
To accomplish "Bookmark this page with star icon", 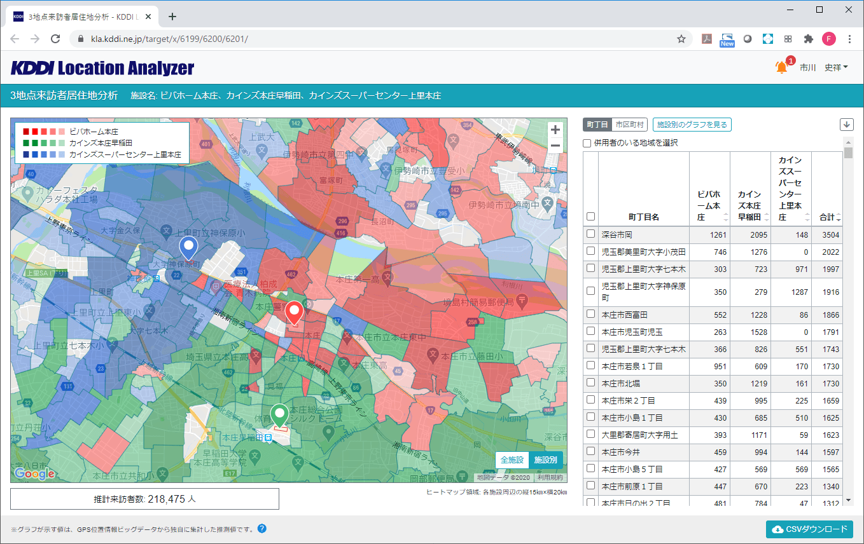I will point(681,39).
